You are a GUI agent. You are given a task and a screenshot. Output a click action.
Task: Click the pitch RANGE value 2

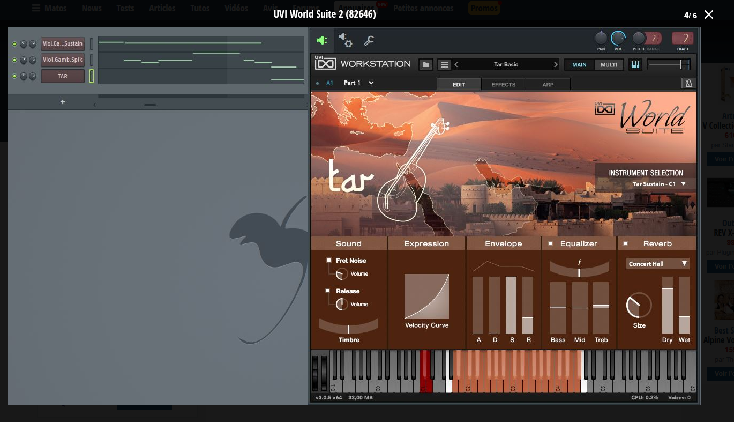point(654,38)
